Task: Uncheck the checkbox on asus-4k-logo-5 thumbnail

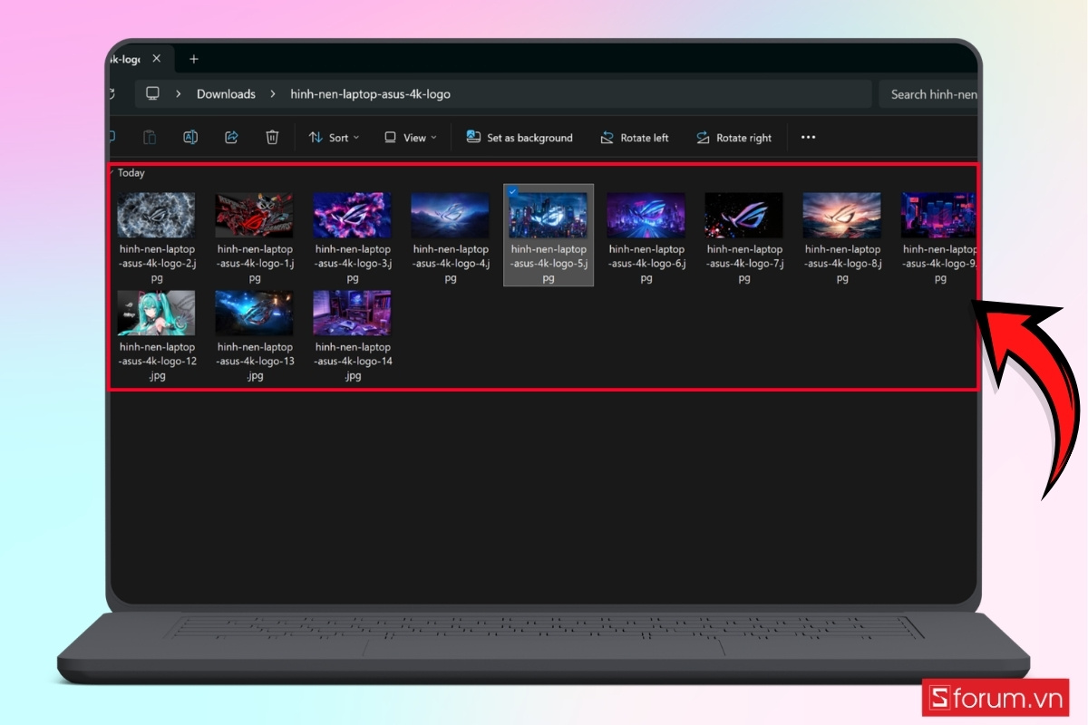Action: coord(513,192)
